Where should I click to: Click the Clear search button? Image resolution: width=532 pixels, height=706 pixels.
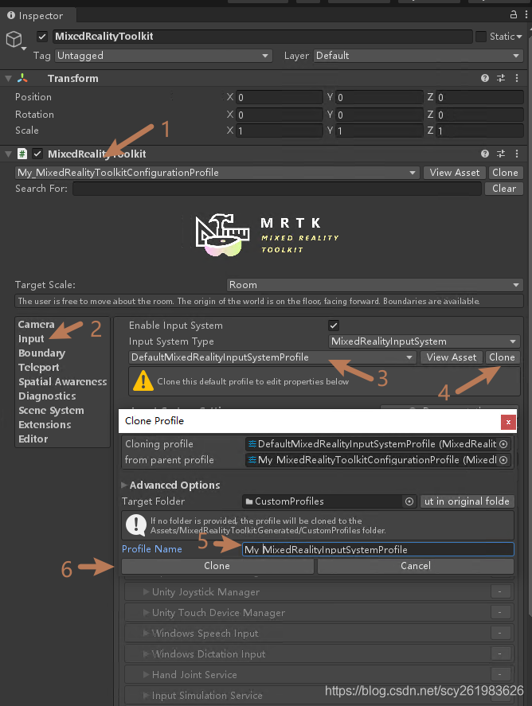click(504, 189)
